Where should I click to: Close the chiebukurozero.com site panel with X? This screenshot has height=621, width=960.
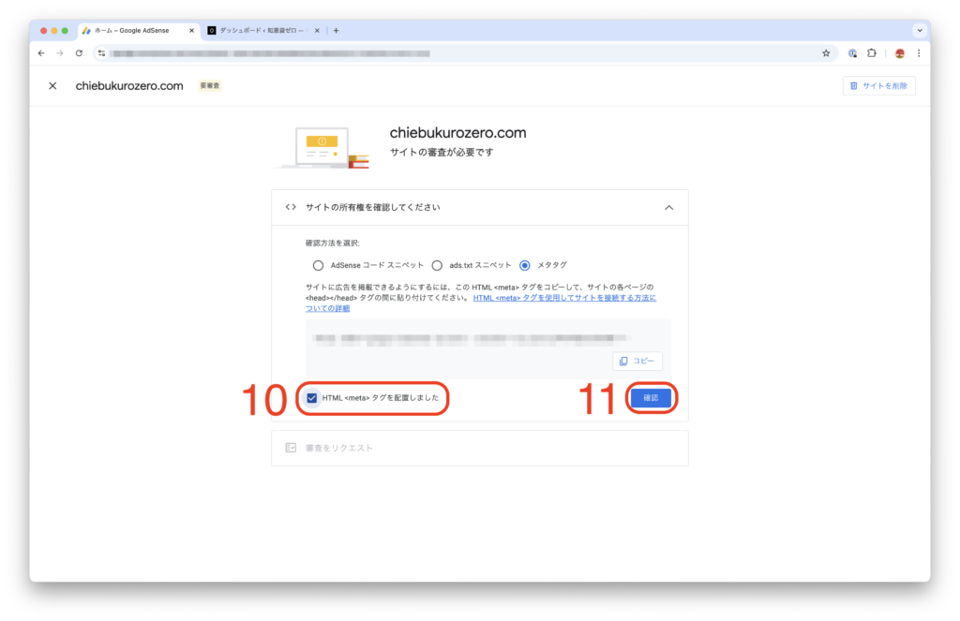click(x=52, y=86)
